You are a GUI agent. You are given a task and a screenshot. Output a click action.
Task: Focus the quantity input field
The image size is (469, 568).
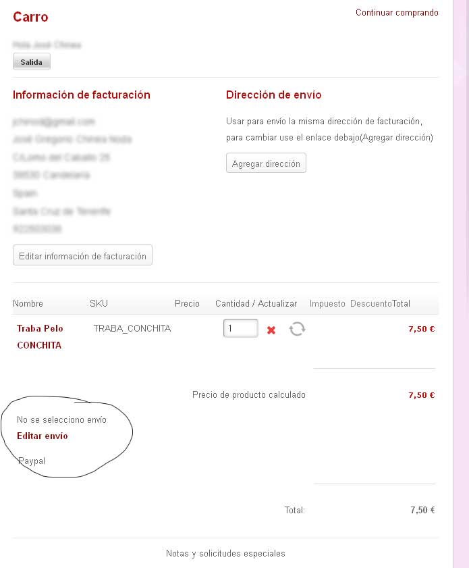coord(241,328)
